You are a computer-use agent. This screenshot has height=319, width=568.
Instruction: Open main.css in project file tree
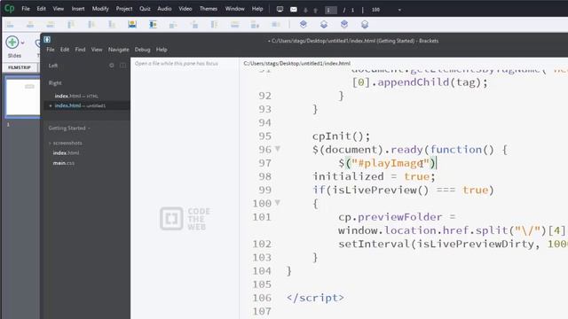[64, 163]
